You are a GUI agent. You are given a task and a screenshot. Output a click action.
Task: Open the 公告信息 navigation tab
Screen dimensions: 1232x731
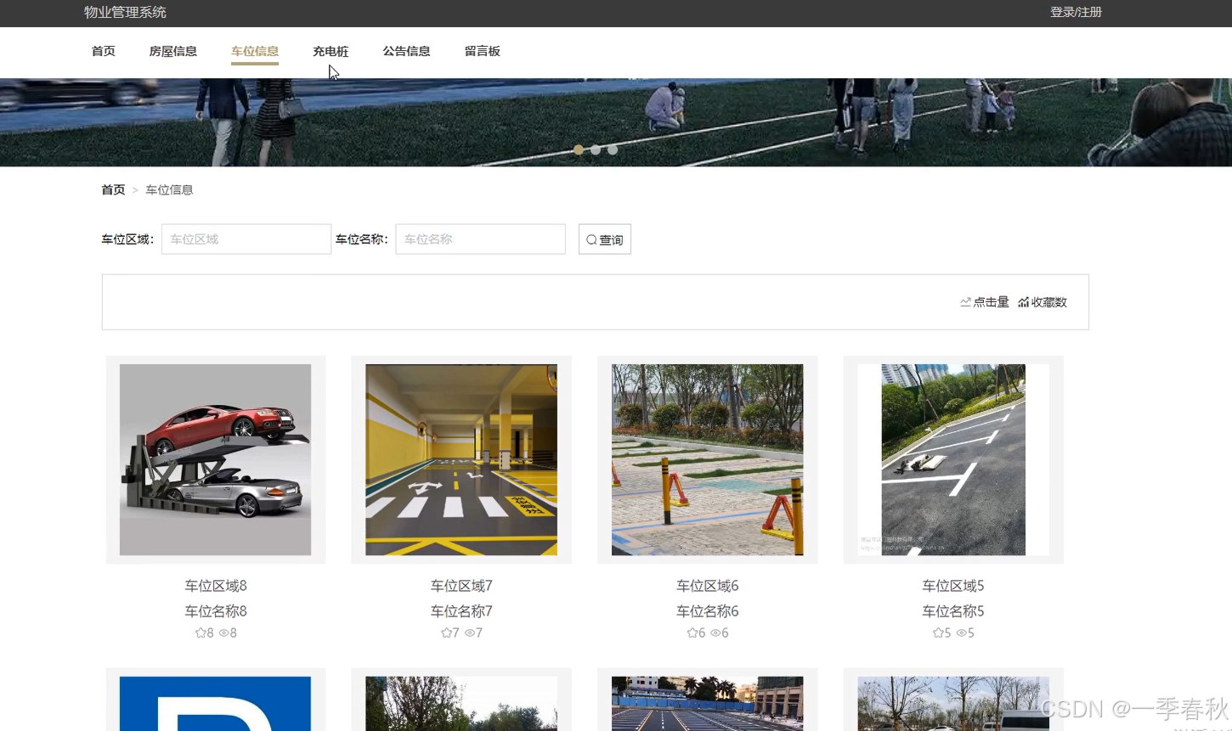(406, 51)
